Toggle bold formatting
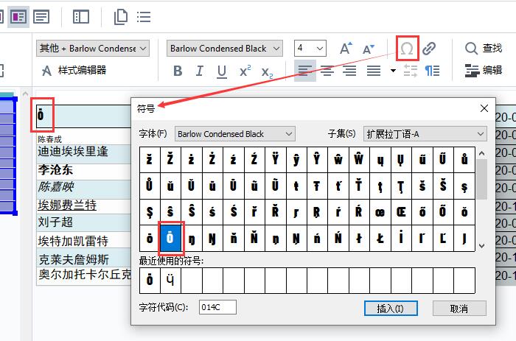516x341 pixels. [x=178, y=71]
